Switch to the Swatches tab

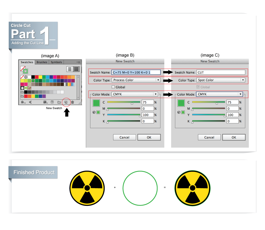tap(27, 62)
